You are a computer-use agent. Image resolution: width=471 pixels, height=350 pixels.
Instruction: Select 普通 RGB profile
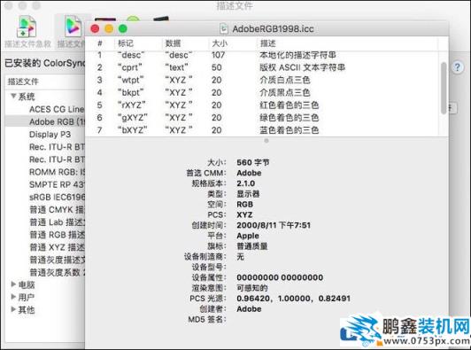pos(57,235)
